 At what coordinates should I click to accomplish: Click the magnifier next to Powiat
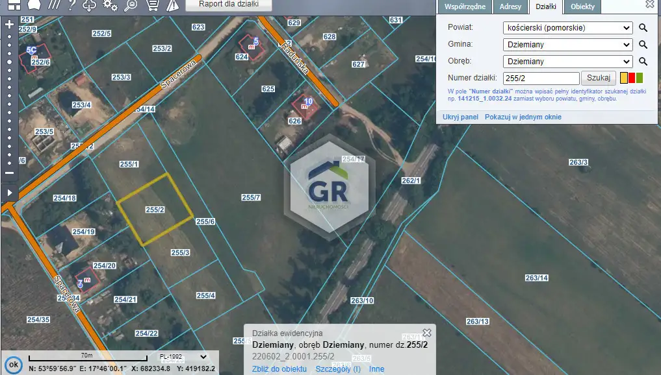point(643,28)
